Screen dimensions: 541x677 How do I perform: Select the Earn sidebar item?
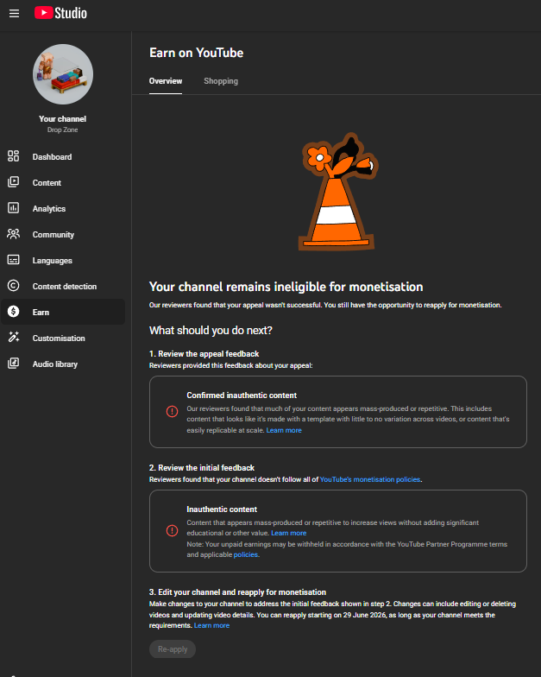click(x=63, y=312)
